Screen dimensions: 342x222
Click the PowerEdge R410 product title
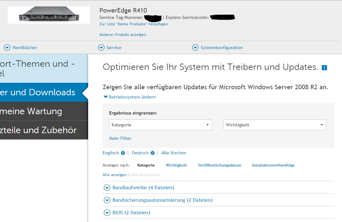click(x=123, y=10)
